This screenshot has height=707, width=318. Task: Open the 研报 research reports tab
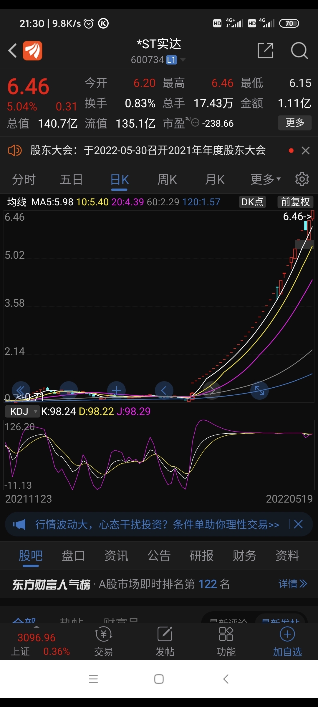pyautogui.click(x=202, y=556)
